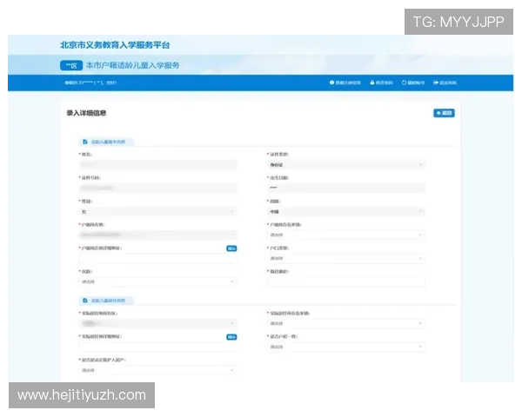Open the registration info link with info icon
The image size is (522, 417).
click(345, 83)
